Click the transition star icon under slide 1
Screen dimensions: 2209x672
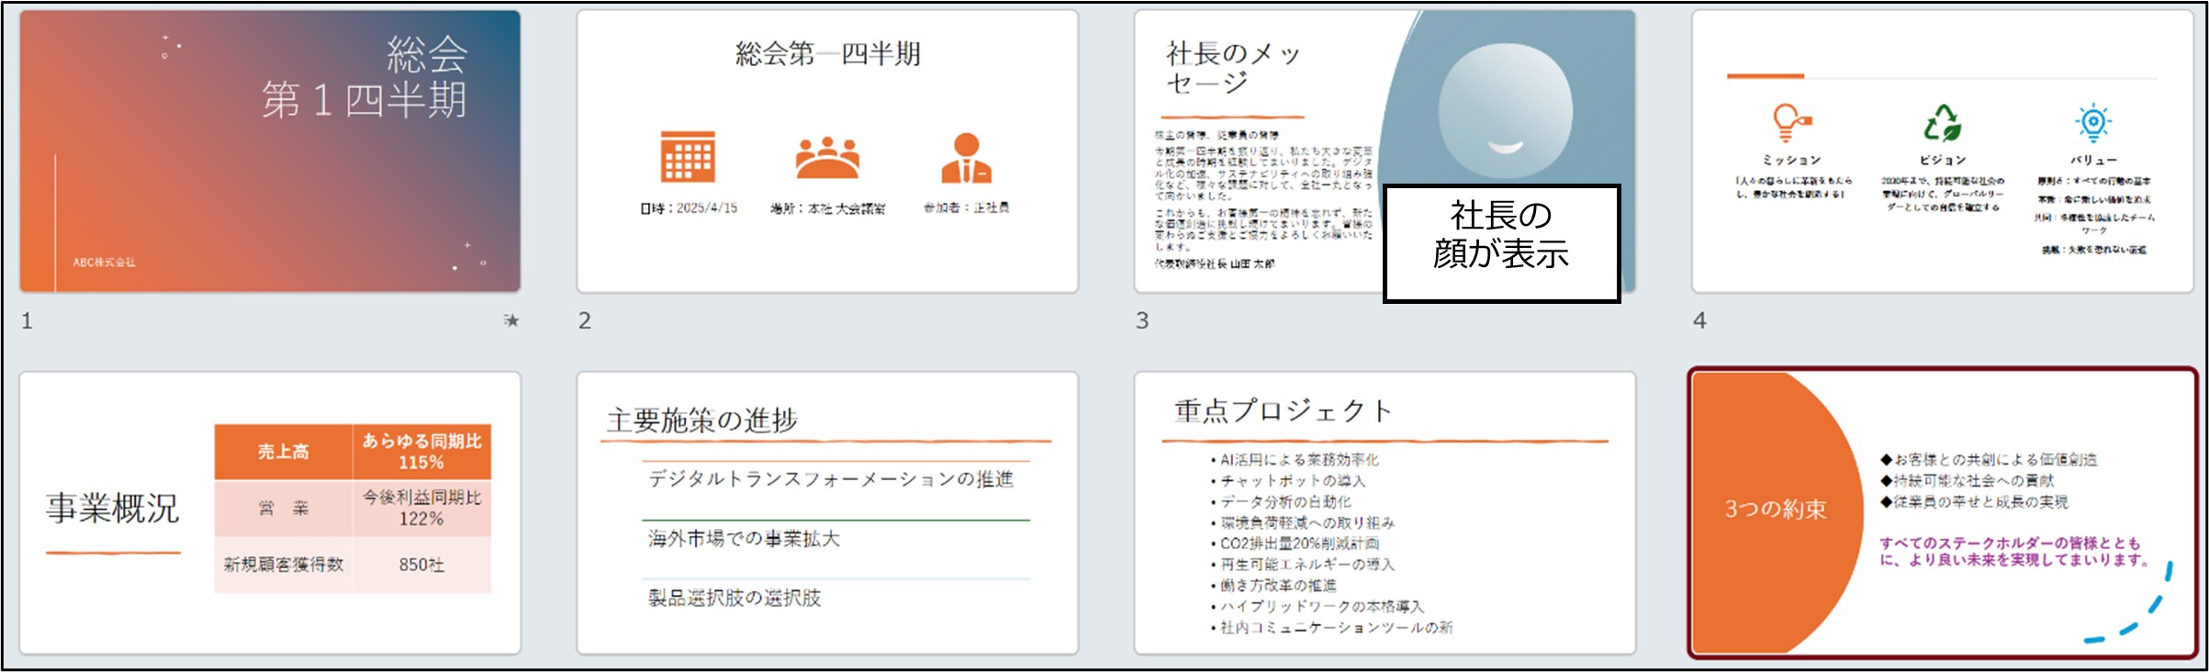(x=511, y=320)
